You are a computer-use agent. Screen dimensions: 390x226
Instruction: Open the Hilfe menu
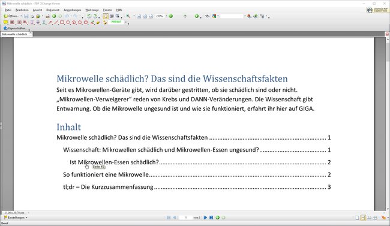[x=119, y=10]
